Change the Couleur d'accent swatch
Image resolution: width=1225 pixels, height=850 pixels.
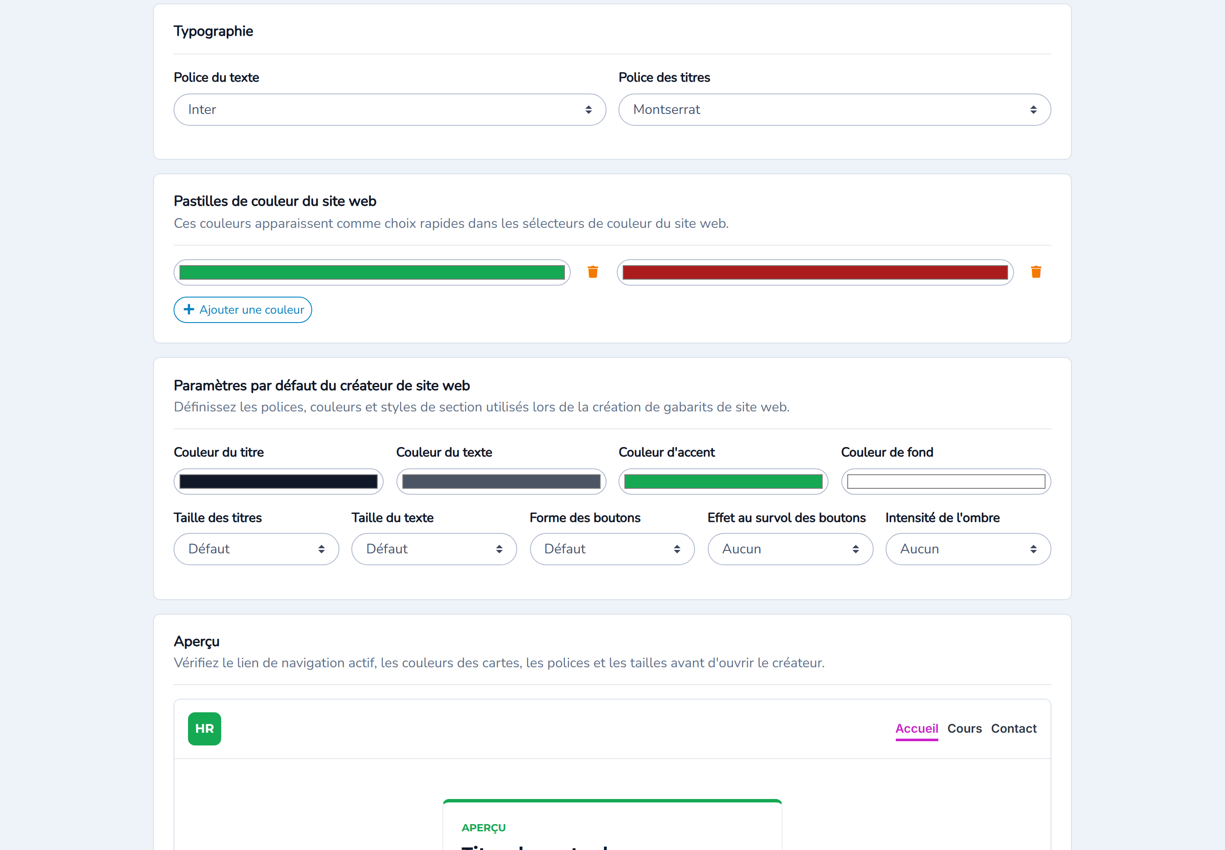(724, 482)
